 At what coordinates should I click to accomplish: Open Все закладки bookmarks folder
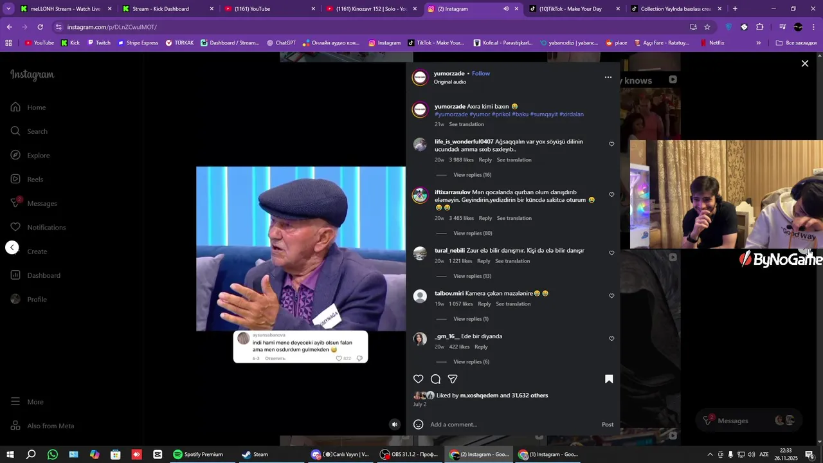tap(796, 43)
